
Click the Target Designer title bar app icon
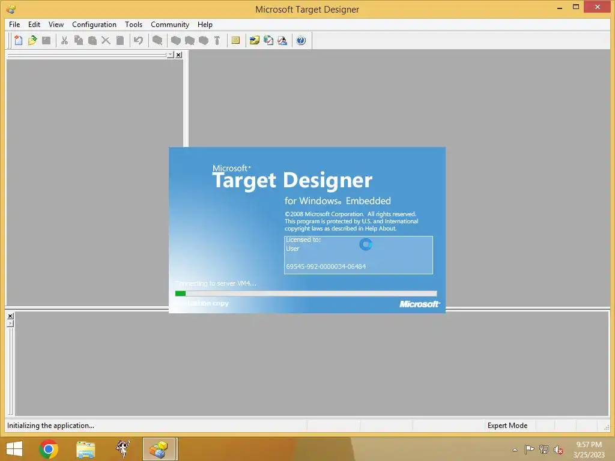(11, 8)
